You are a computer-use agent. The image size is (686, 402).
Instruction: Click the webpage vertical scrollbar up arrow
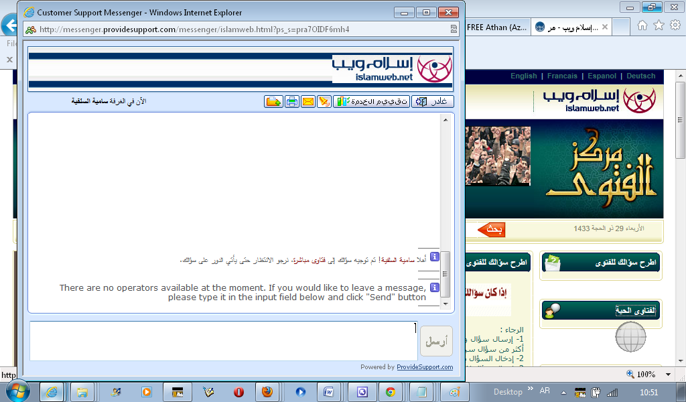coord(681,76)
